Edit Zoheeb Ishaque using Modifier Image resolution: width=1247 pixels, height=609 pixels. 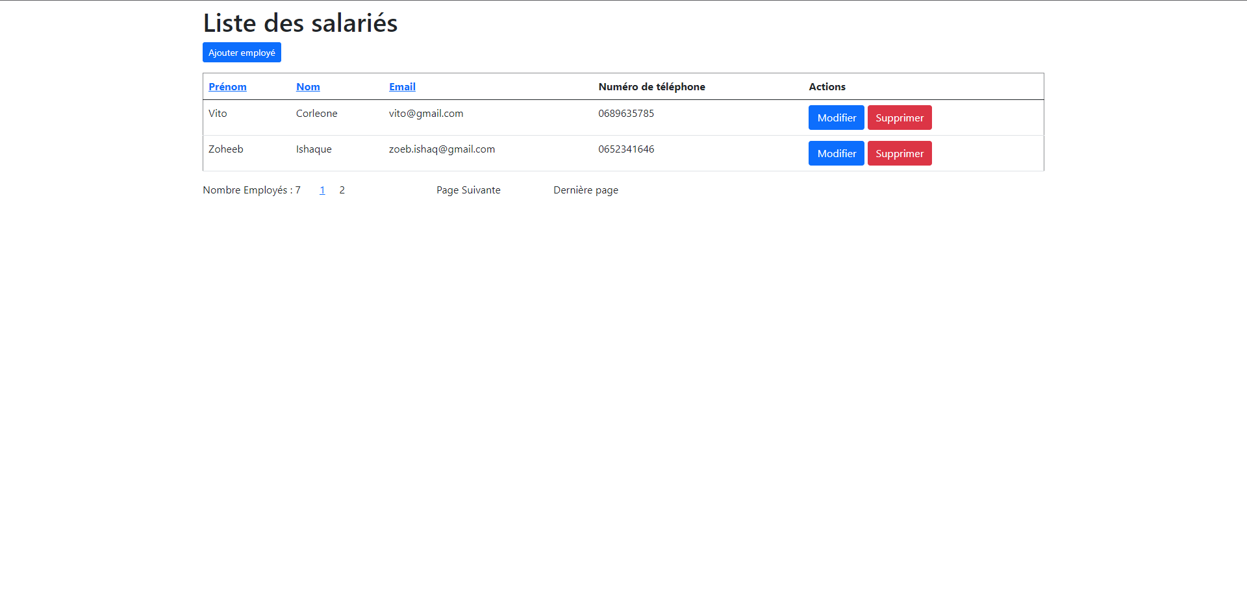pyautogui.click(x=836, y=153)
